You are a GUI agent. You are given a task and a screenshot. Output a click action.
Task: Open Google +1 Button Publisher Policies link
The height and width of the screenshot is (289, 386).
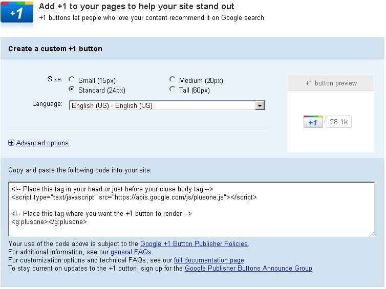[194, 244]
